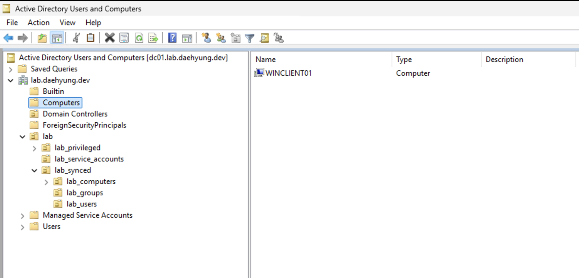Click the app icon in the title bar
Viewport: 579px width, 278px height.
pyautogui.click(x=6, y=9)
